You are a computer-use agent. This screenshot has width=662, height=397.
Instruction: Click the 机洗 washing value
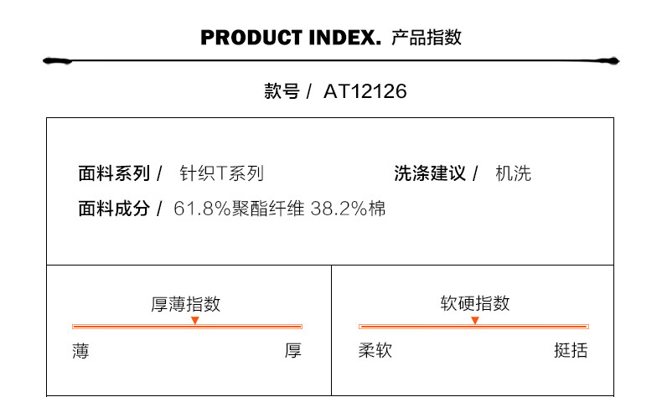click(x=513, y=173)
